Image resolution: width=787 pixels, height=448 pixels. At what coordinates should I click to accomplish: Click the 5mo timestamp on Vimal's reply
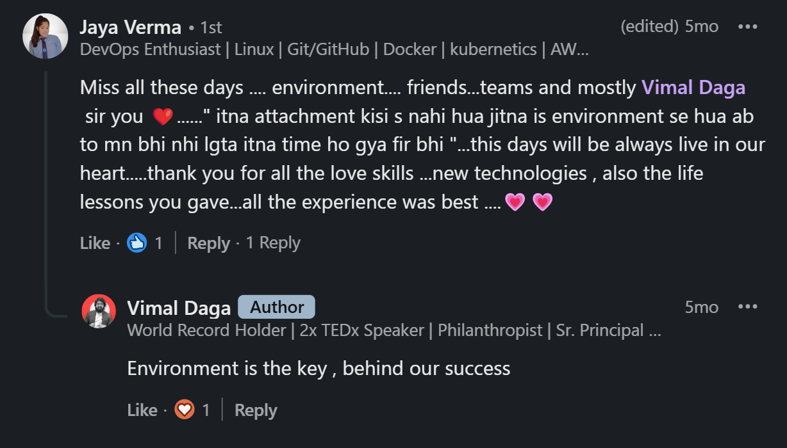pyautogui.click(x=701, y=307)
